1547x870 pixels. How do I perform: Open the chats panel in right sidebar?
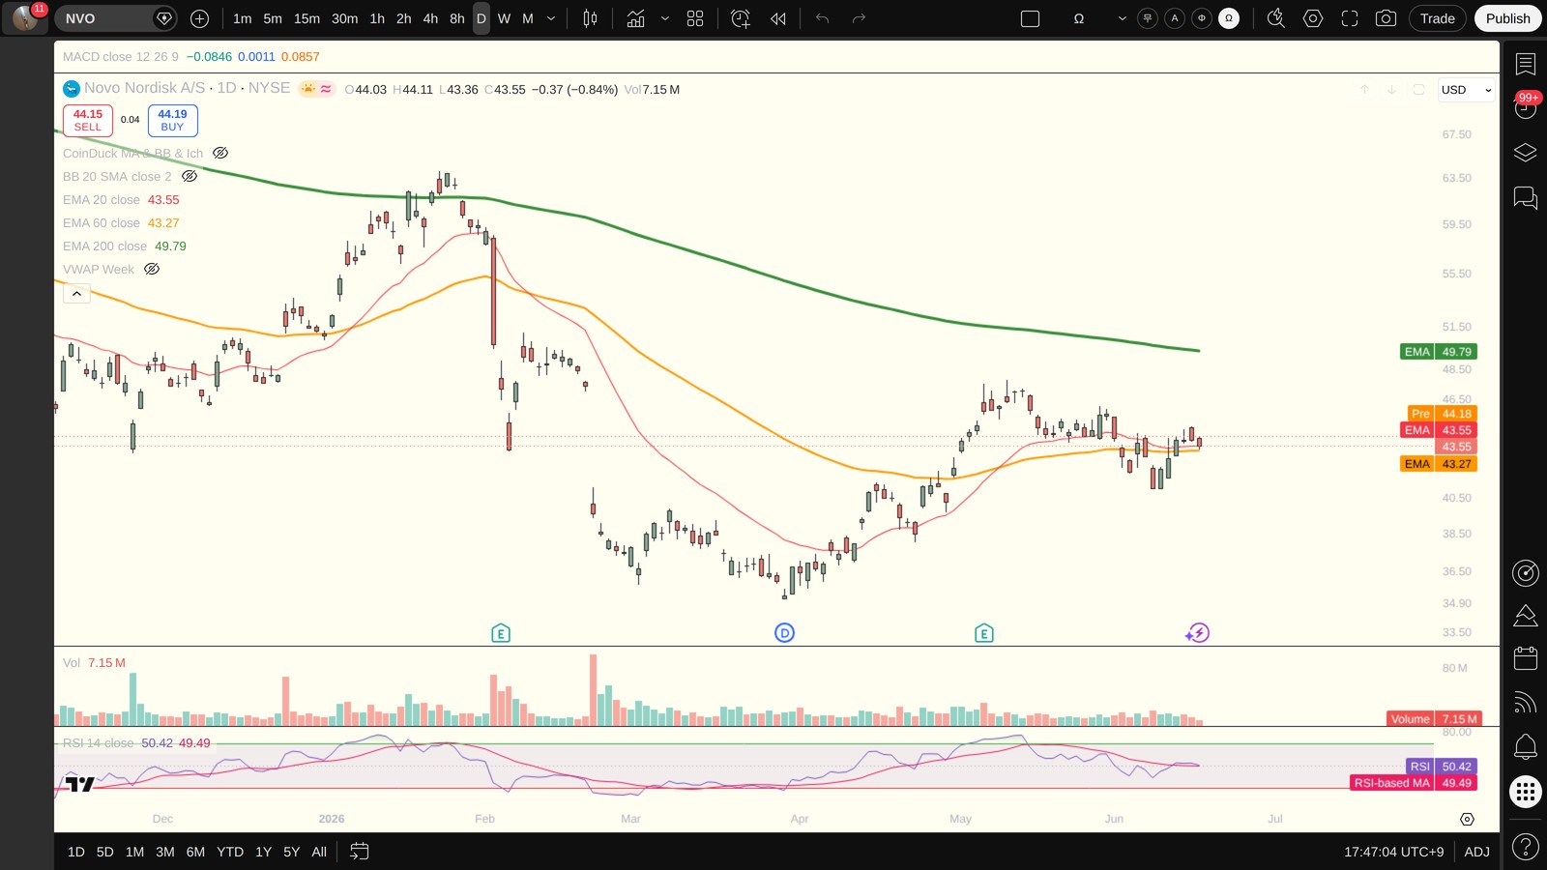tap(1526, 198)
